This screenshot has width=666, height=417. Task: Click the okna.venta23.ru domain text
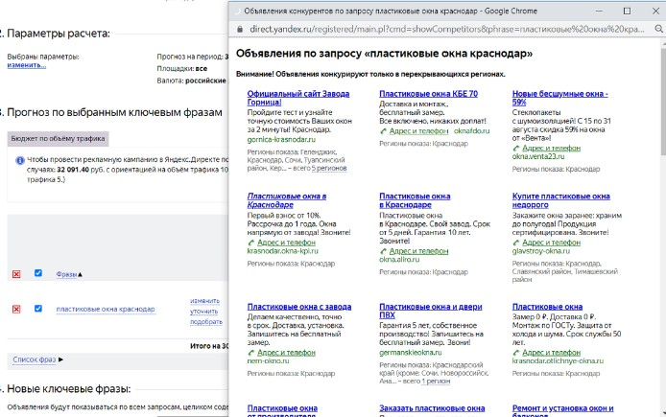538,156
